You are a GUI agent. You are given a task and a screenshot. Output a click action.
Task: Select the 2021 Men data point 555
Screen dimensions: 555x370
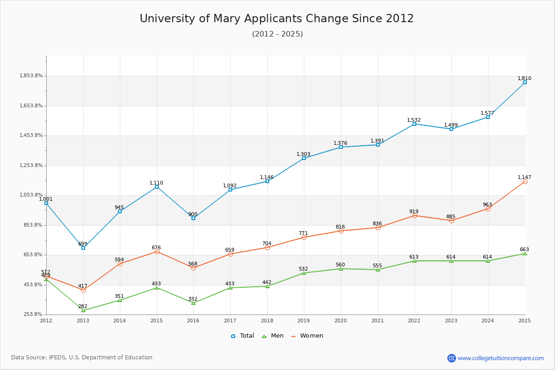click(x=378, y=270)
